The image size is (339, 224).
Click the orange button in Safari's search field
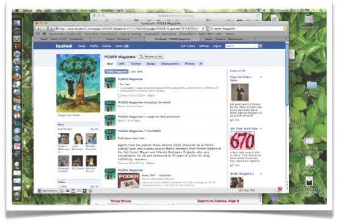pyautogui.click(x=285, y=29)
